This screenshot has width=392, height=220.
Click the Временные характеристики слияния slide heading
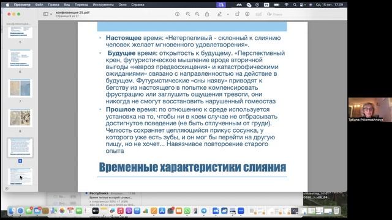[192, 167]
